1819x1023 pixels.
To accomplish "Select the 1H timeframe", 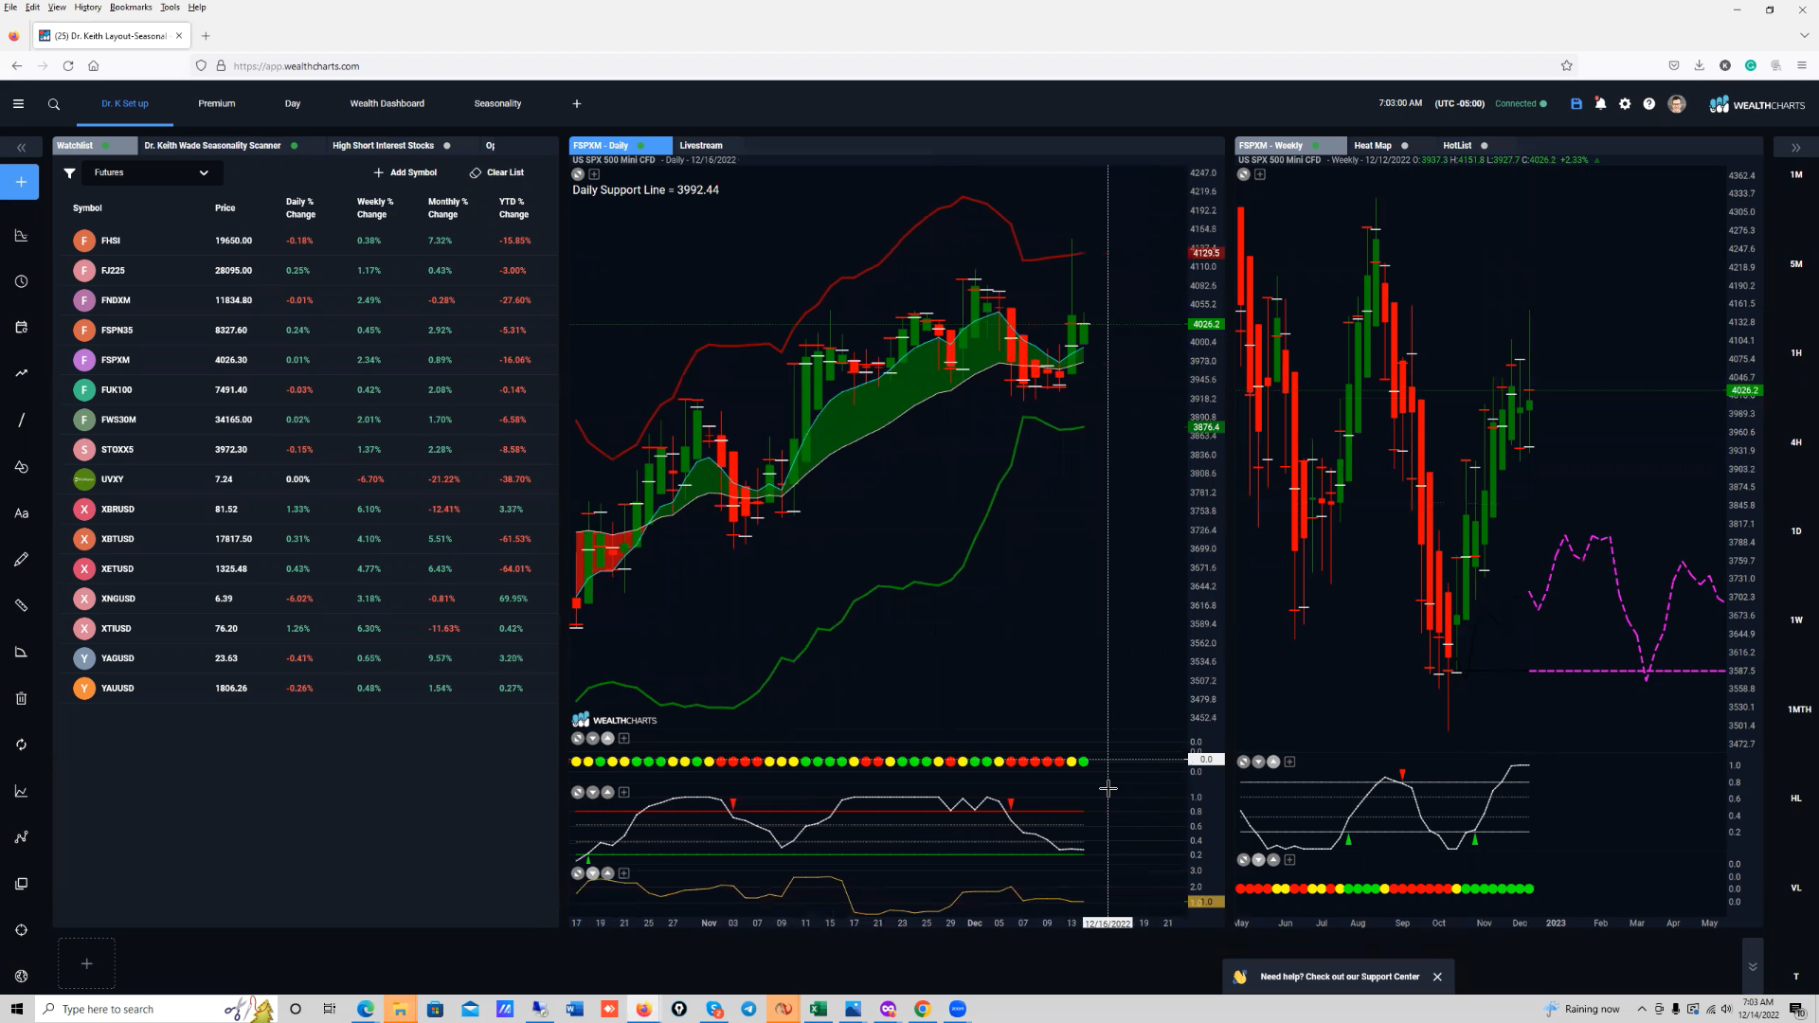I will 1796,353.
